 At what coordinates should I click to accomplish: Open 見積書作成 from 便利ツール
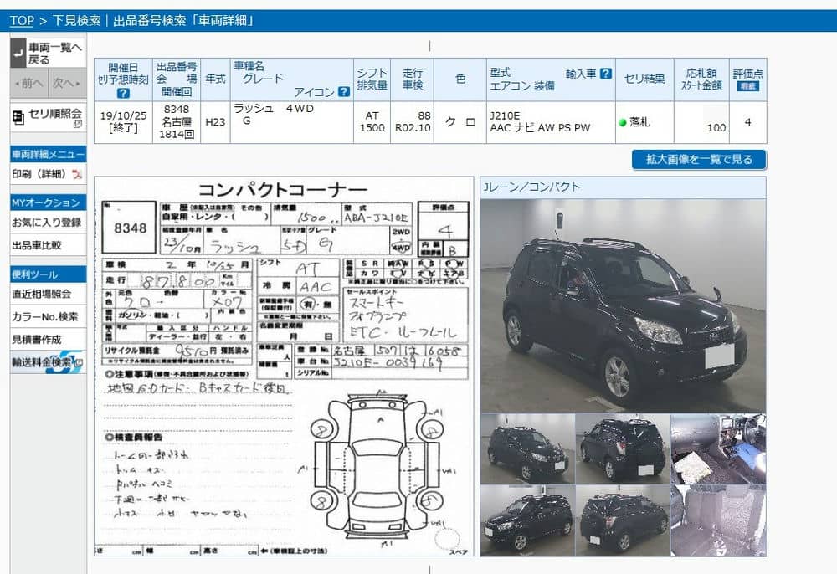(x=37, y=340)
